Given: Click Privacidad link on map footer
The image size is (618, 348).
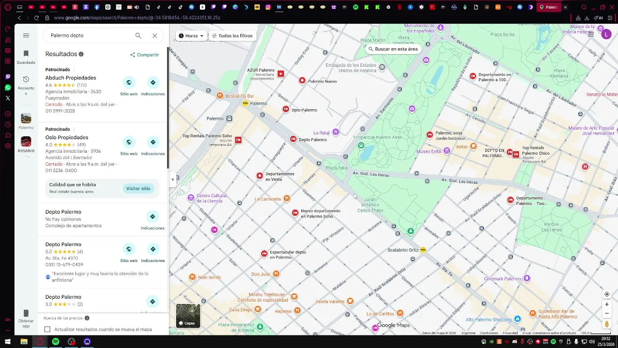Looking at the screenshot, I should (x=510, y=333).
